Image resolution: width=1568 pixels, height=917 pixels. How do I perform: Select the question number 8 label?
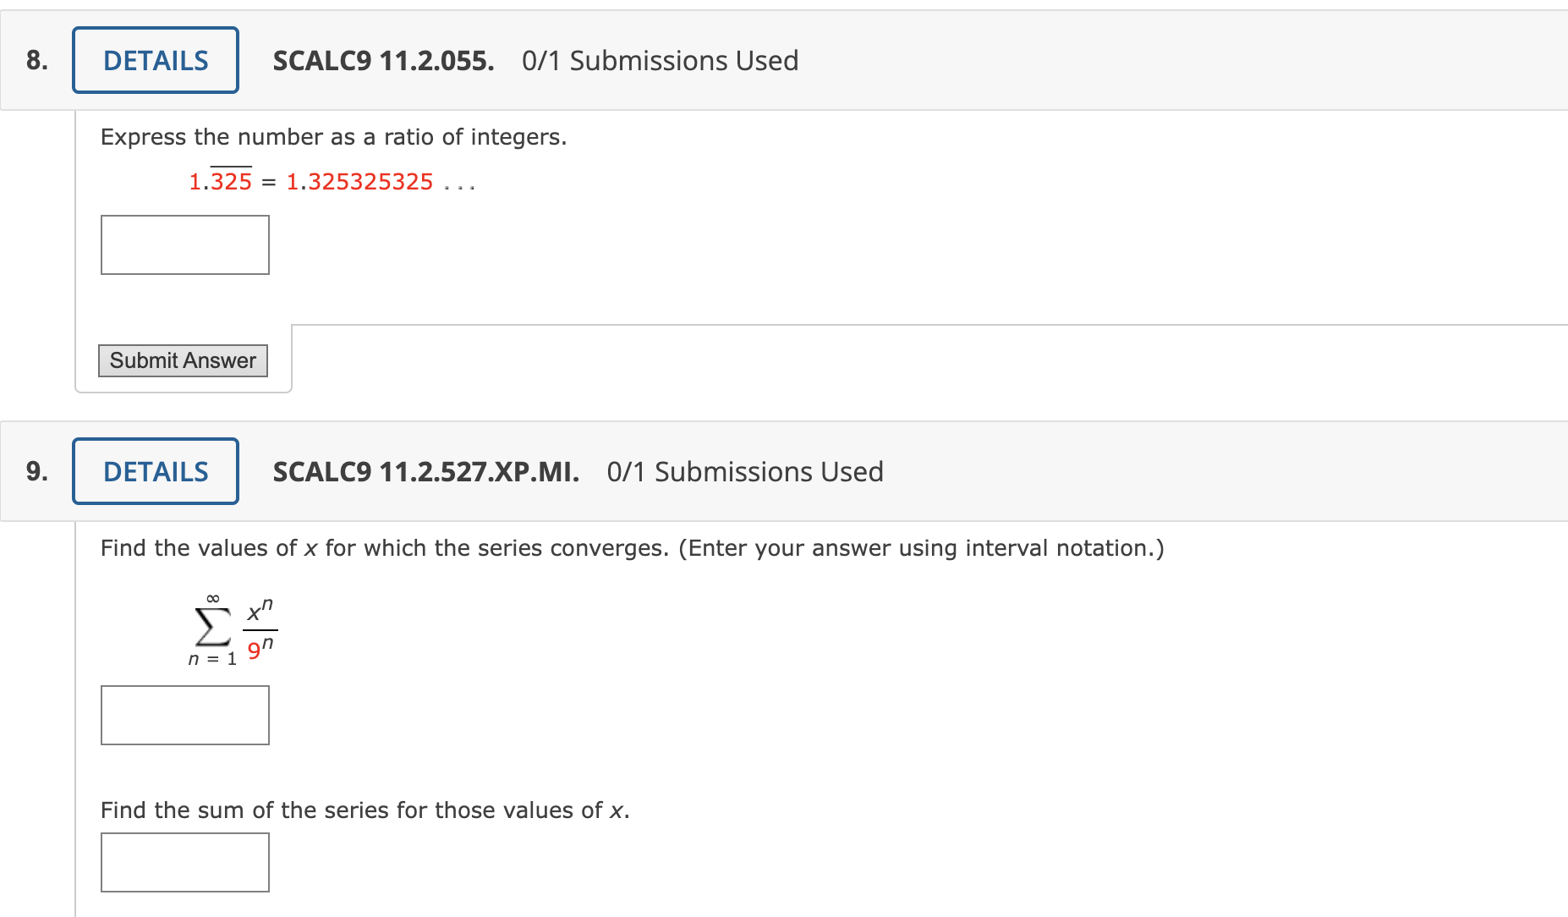(36, 59)
